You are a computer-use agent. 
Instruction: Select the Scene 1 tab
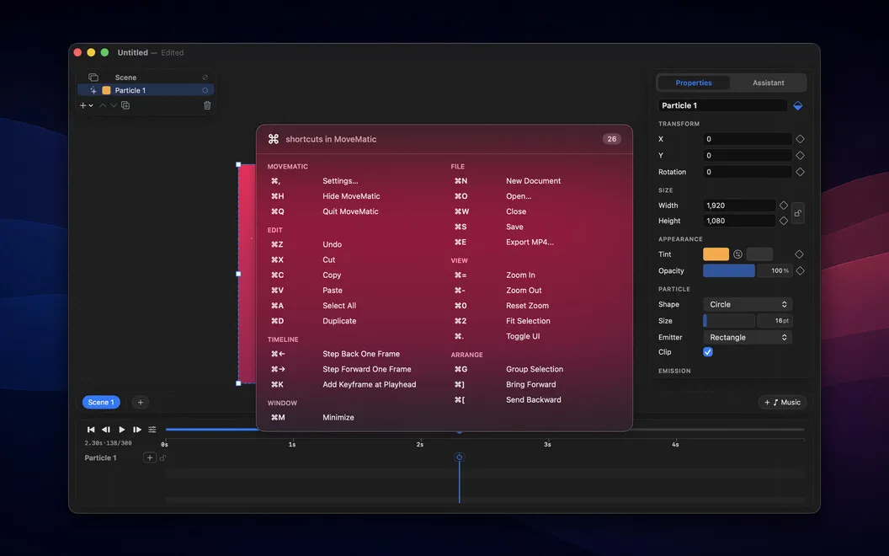pos(101,402)
